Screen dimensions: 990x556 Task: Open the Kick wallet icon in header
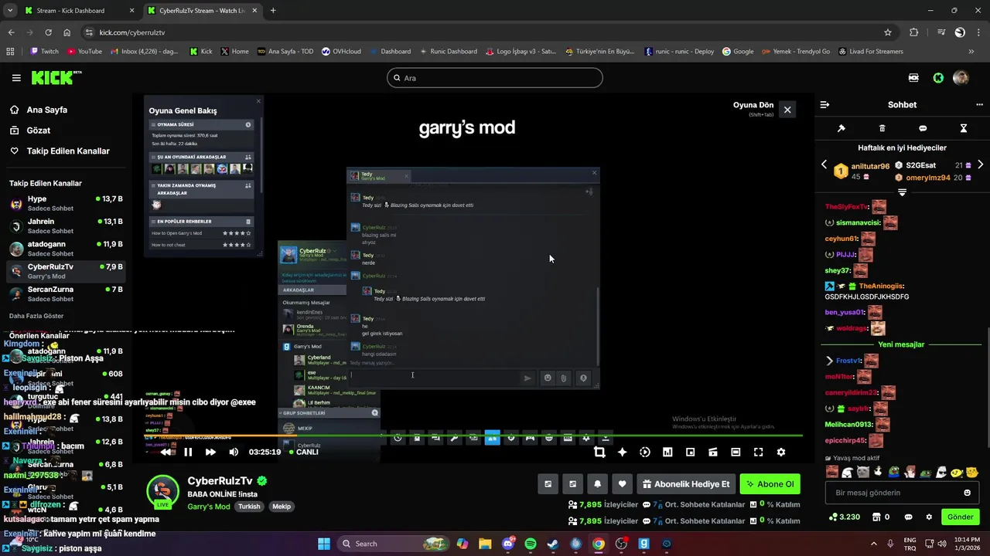913,78
